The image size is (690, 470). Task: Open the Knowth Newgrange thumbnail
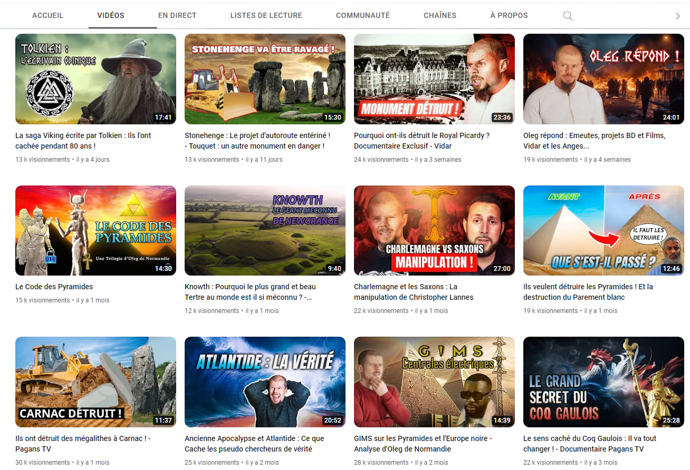(x=265, y=230)
